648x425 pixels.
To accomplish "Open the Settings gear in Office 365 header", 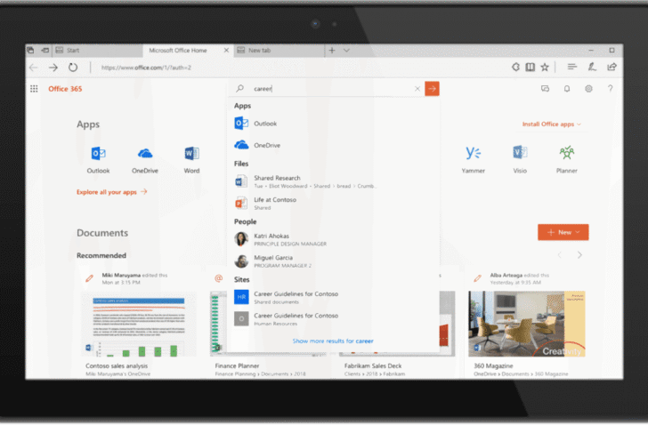I will coord(588,89).
